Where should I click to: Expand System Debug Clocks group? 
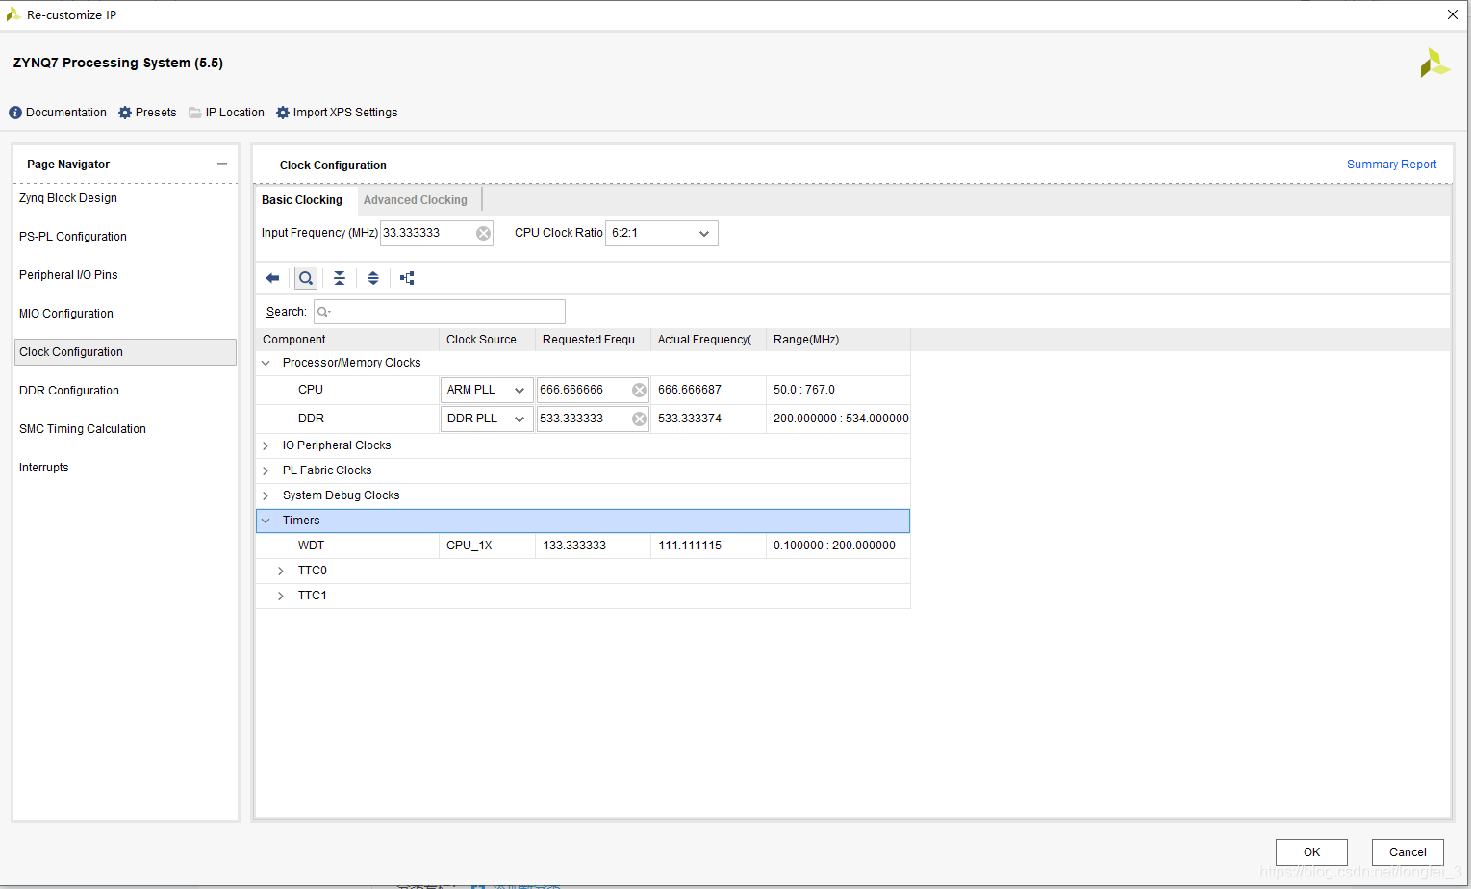(266, 495)
